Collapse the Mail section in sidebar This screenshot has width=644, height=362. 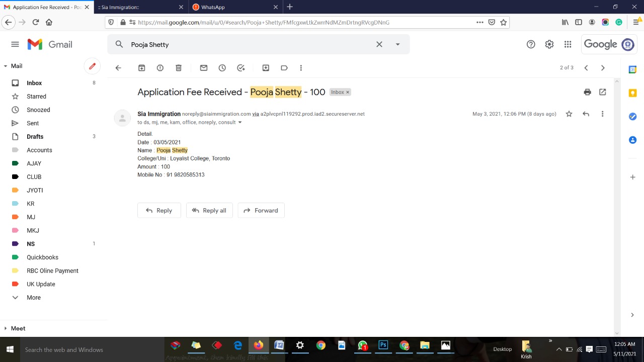6,66
